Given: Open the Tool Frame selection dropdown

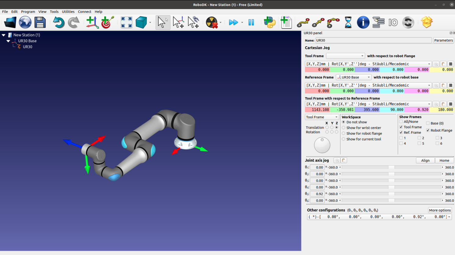Looking at the screenshot, I should coord(345,56).
